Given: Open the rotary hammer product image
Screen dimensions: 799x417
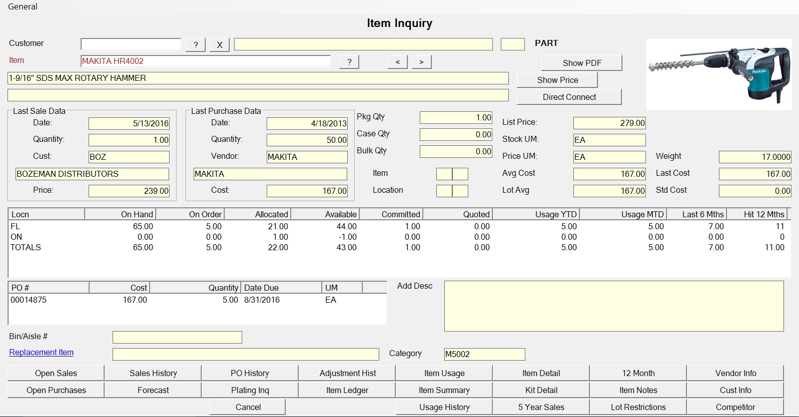Looking at the screenshot, I should [719, 74].
